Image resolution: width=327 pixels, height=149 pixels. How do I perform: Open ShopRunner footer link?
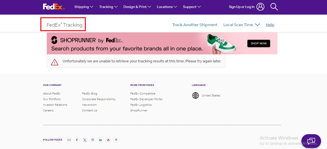(x=139, y=110)
